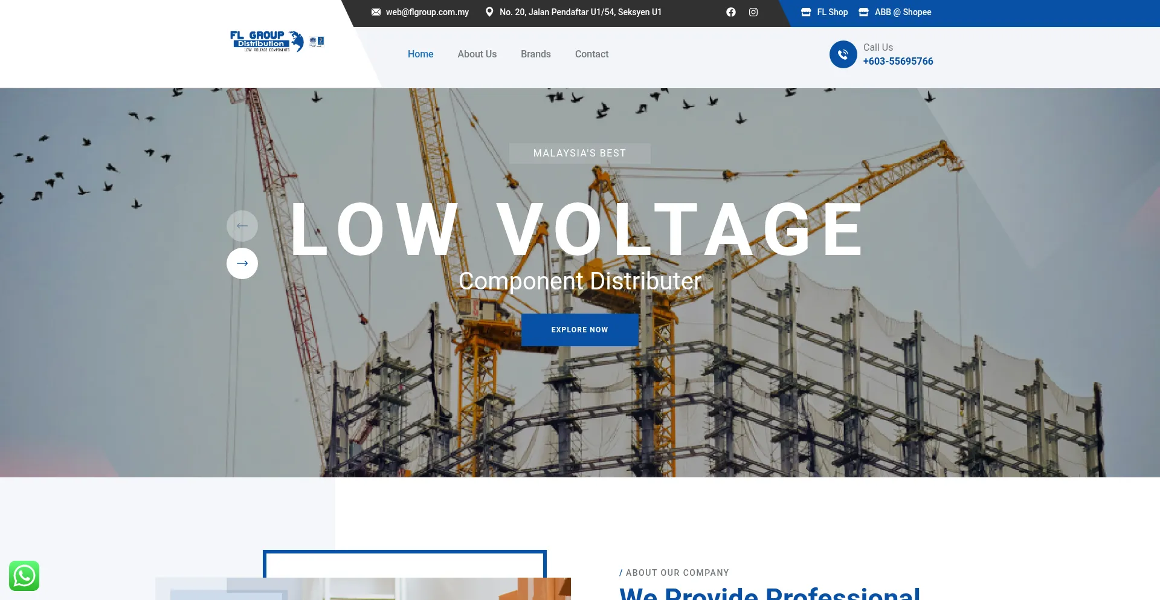The image size is (1160, 600).
Task: Click the web@flgroup.com.my email link
Action: click(x=427, y=12)
